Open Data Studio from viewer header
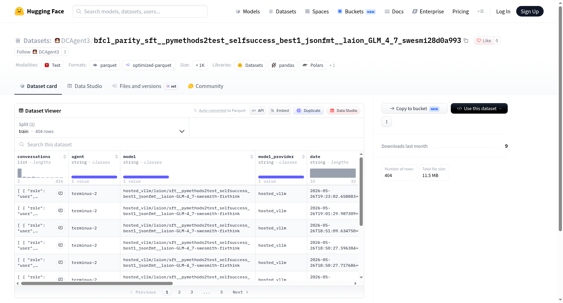This screenshot has height=303, width=563. pos(343,111)
